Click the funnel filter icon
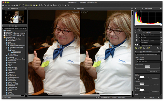The width and height of the screenshot is (164, 101). [68, 5]
